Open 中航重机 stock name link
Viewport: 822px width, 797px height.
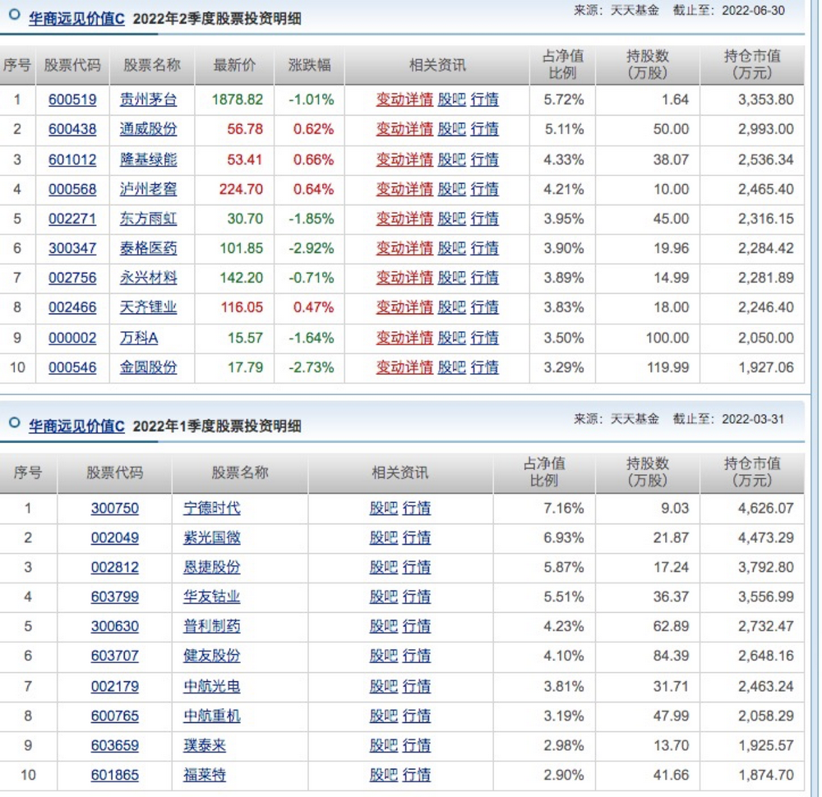[x=212, y=716]
